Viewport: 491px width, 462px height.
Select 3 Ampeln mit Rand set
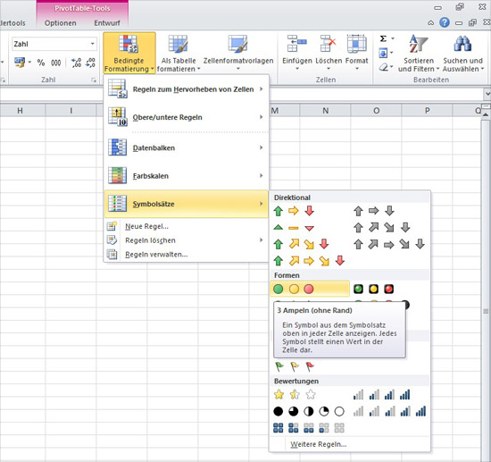[373, 289]
